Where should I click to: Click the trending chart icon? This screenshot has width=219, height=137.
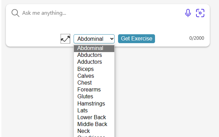(x=65, y=39)
